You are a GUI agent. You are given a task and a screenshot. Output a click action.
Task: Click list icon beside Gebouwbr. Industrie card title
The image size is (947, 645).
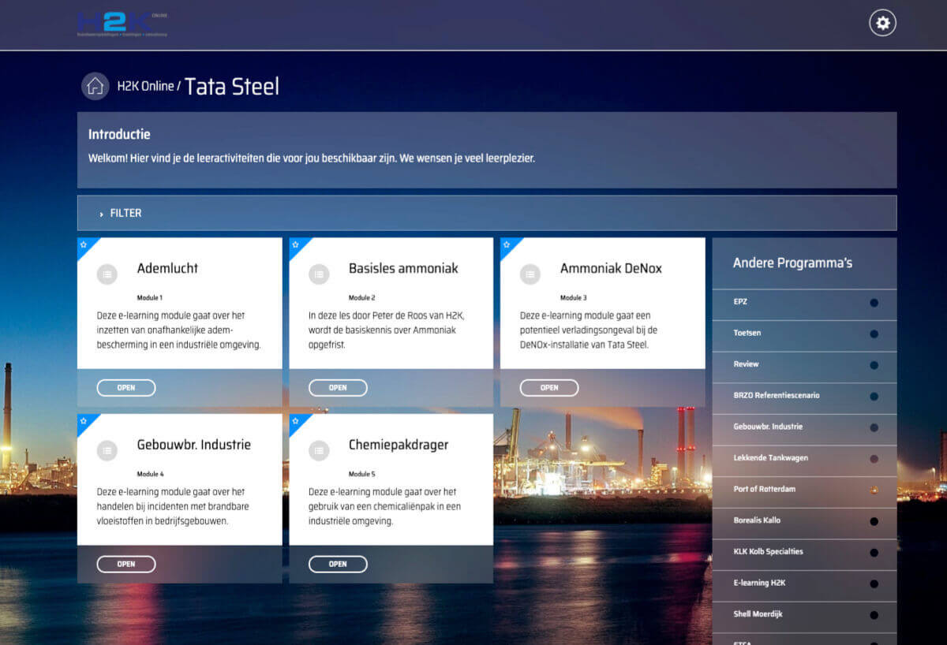tap(107, 451)
